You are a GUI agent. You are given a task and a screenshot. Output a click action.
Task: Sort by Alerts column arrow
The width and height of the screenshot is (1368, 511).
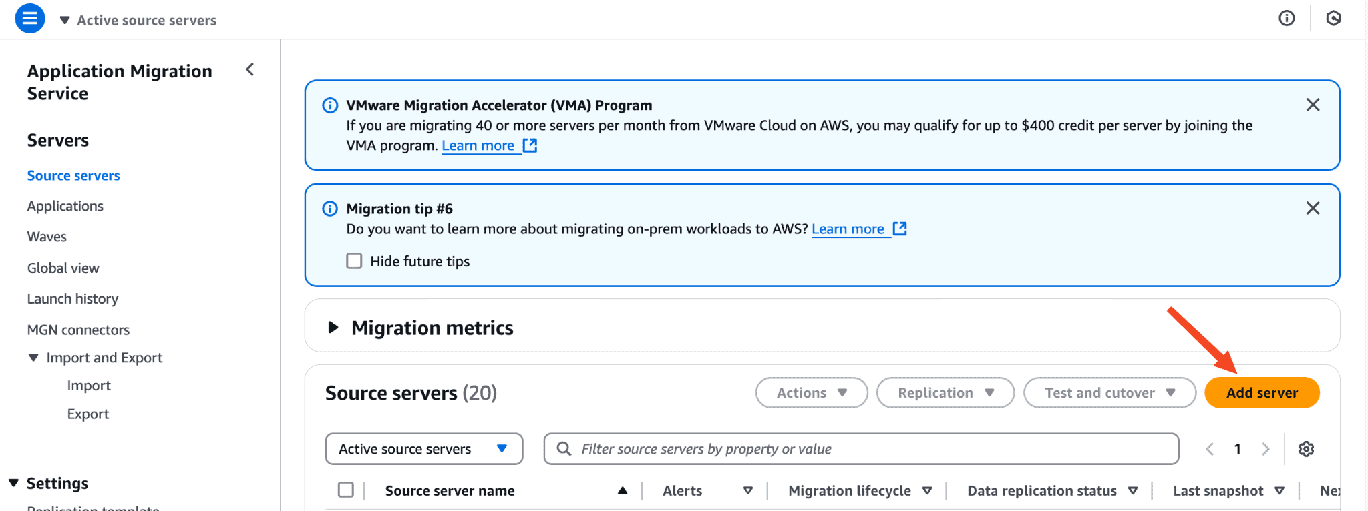click(x=748, y=490)
